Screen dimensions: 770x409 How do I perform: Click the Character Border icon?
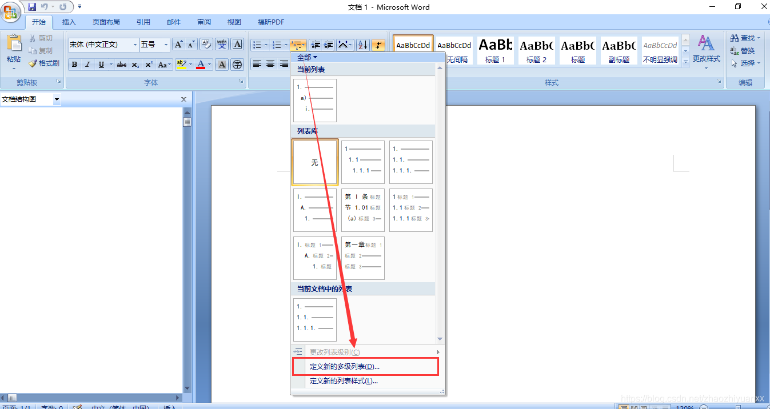237,45
